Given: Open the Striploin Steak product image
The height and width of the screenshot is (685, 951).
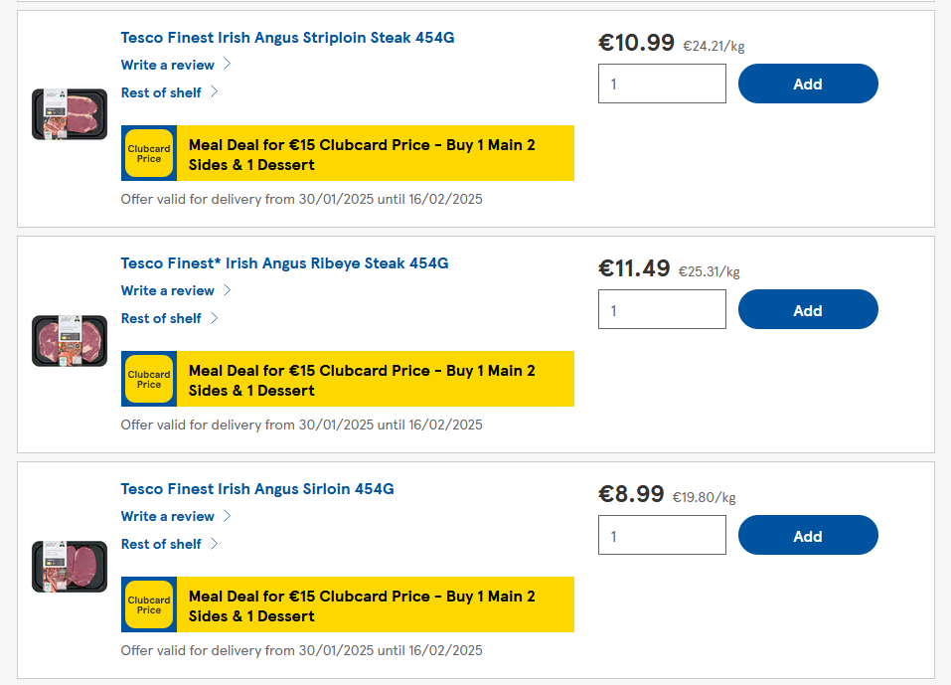Looking at the screenshot, I should (x=70, y=114).
